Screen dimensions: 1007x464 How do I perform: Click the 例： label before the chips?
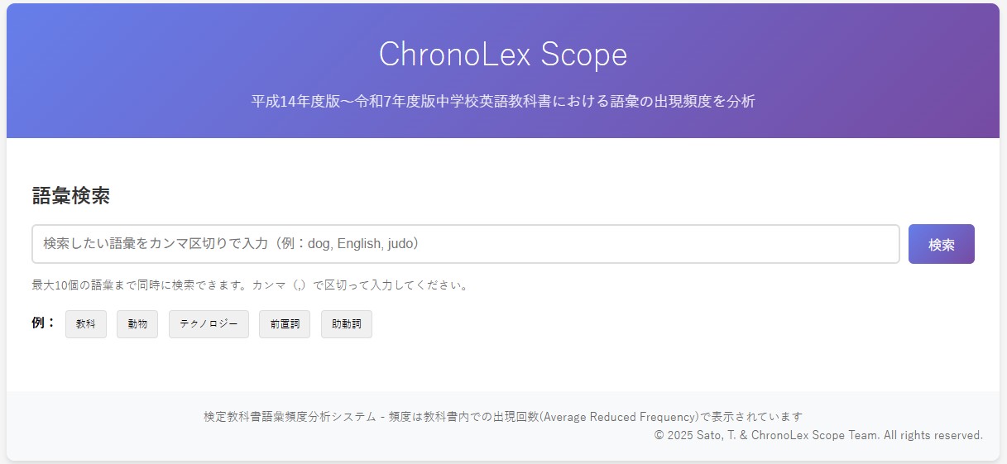pos(44,323)
